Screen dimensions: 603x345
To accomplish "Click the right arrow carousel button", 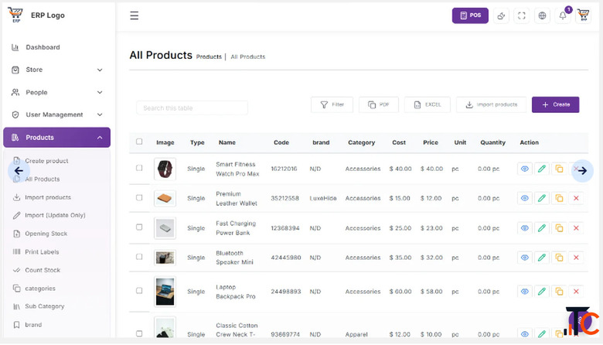I will tap(583, 171).
